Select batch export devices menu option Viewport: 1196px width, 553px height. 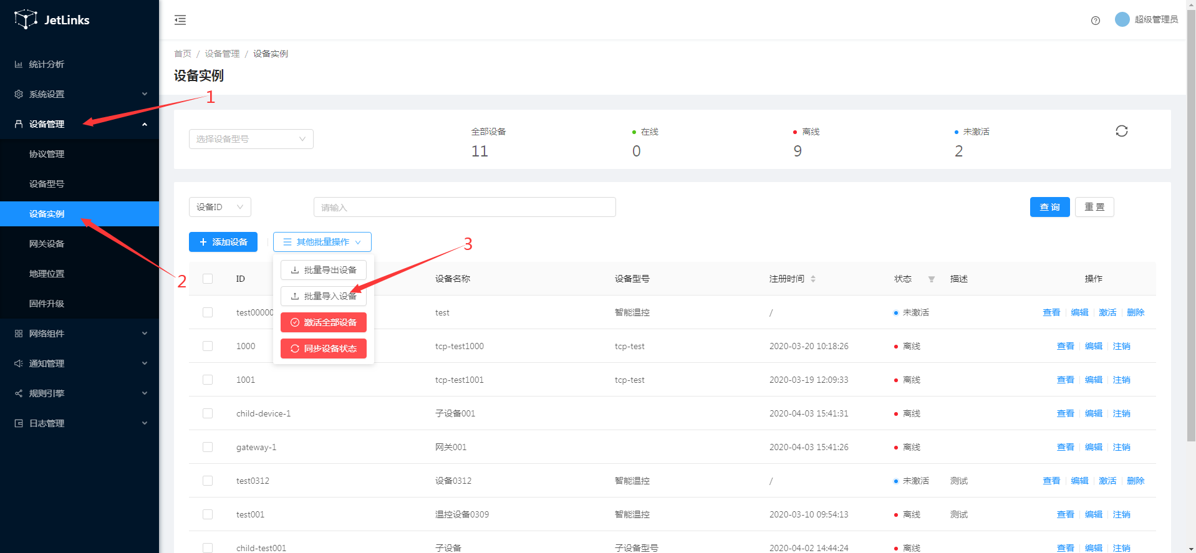coord(324,270)
